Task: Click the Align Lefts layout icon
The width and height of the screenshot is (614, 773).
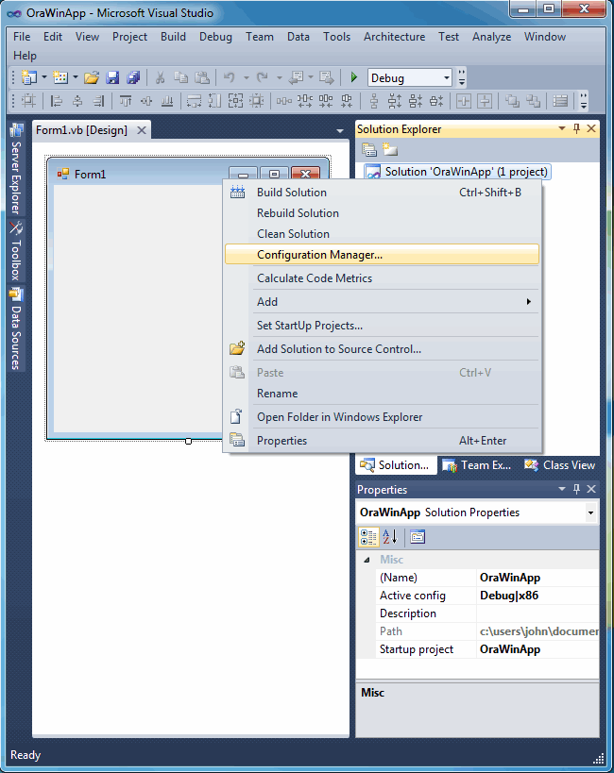Action: [x=57, y=101]
